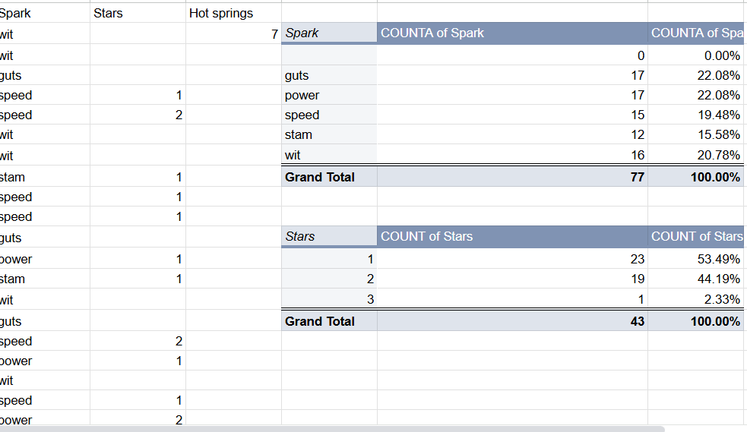
Task: Select the 2.33% cell
Action: click(695, 299)
